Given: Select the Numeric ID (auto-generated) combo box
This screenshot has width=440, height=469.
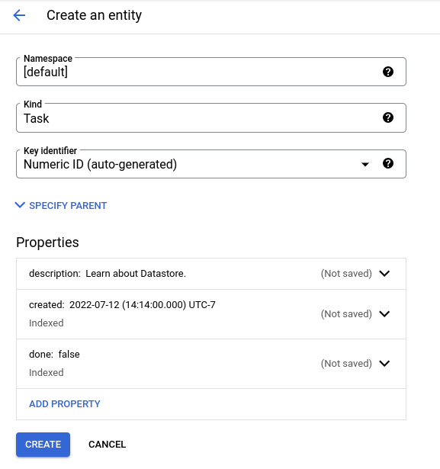Looking at the screenshot, I should pyautogui.click(x=211, y=164).
